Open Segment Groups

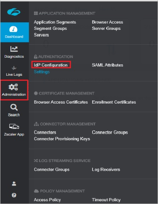(50, 29)
